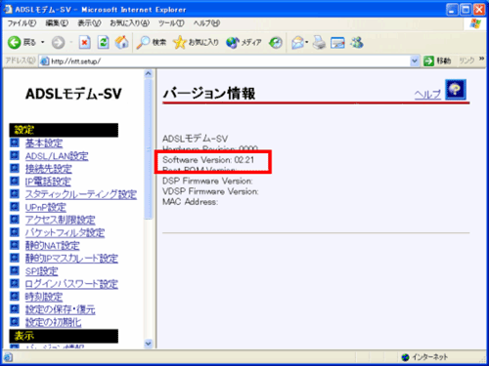Click bullet icon beside 設定の初期化
Image resolution: width=489 pixels, height=366 pixels.
[x=15, y=322]
